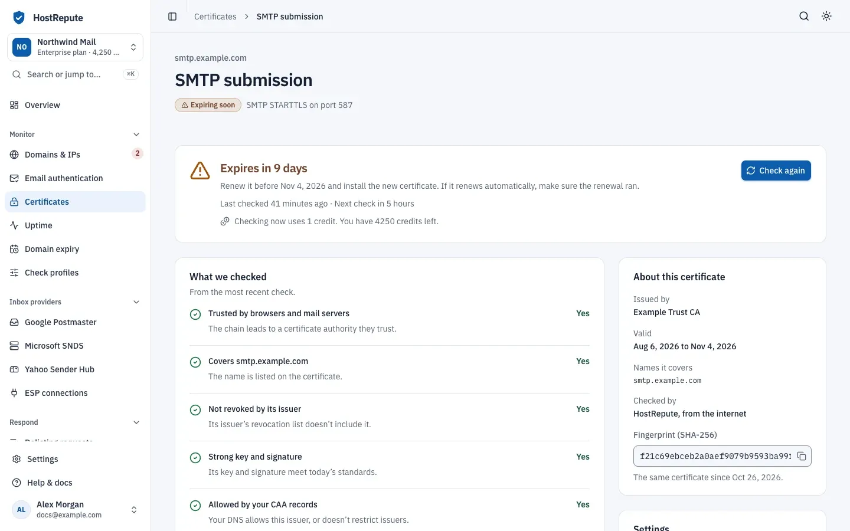
Task: Open search with the magnifier icon
Action: click(x=804, y=17)
